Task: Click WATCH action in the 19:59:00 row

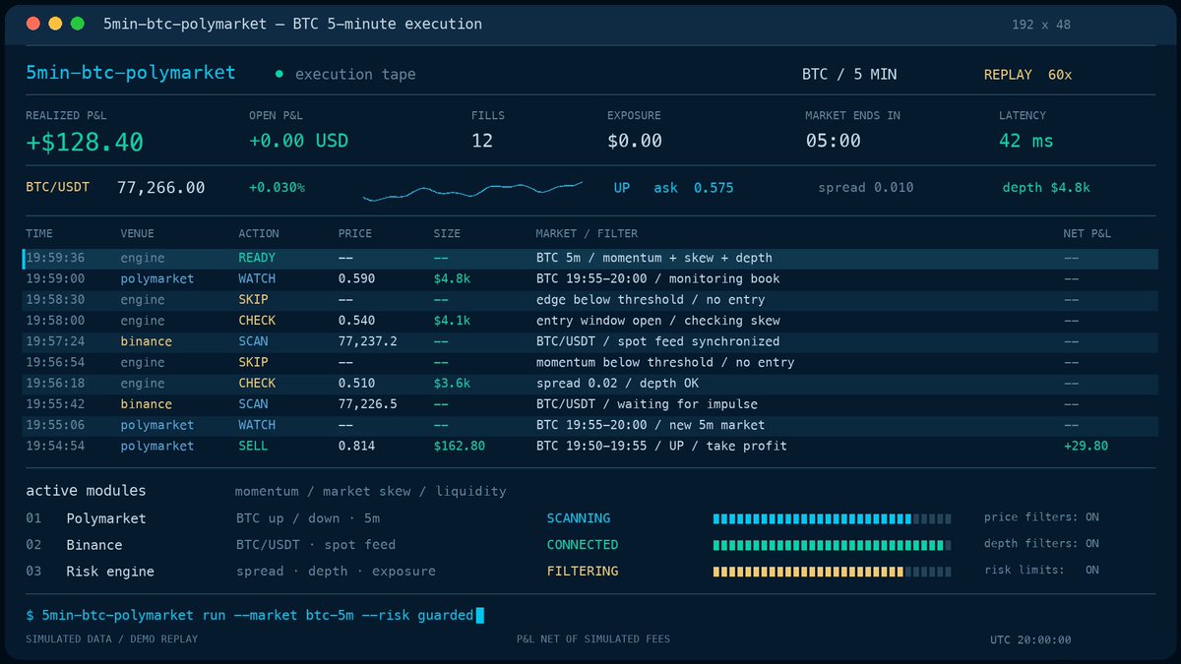Action: [257, 279]
